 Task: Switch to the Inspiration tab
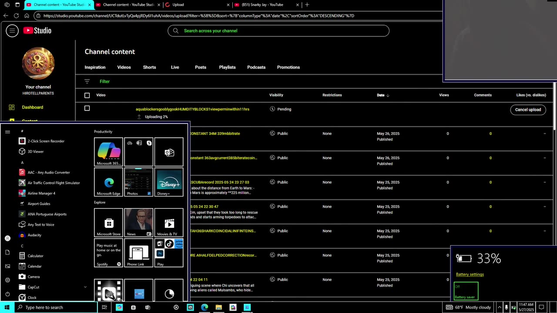pos(95,67)
